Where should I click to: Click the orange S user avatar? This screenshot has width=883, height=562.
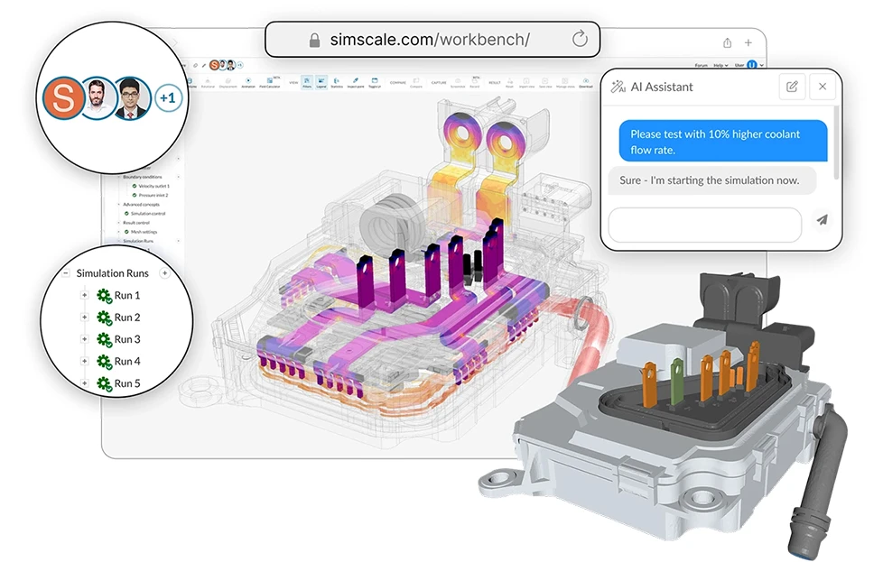(64, 98)
